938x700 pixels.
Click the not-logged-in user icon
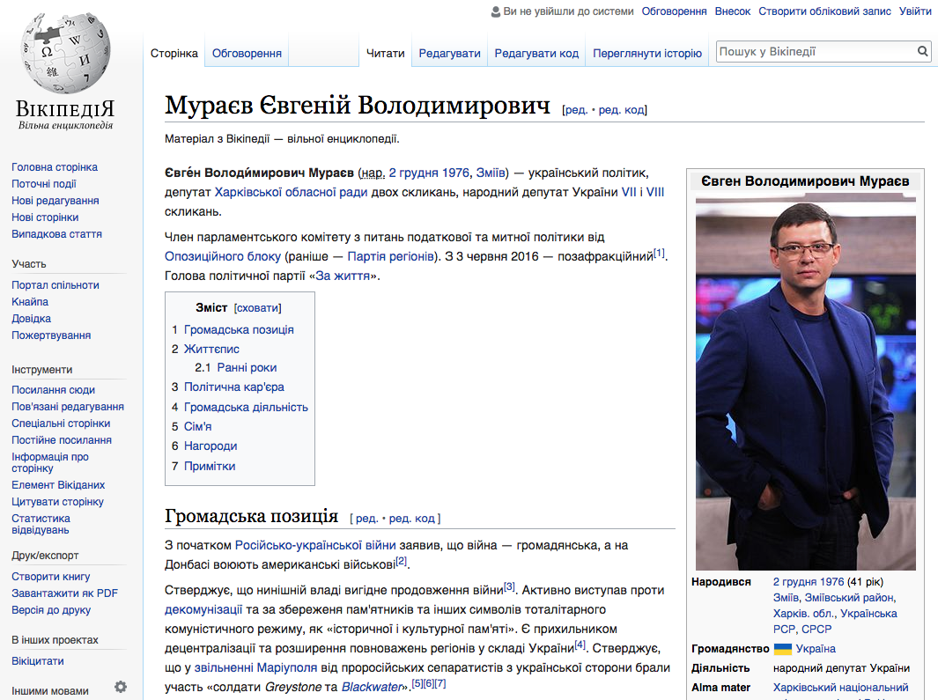pos(495,11)
